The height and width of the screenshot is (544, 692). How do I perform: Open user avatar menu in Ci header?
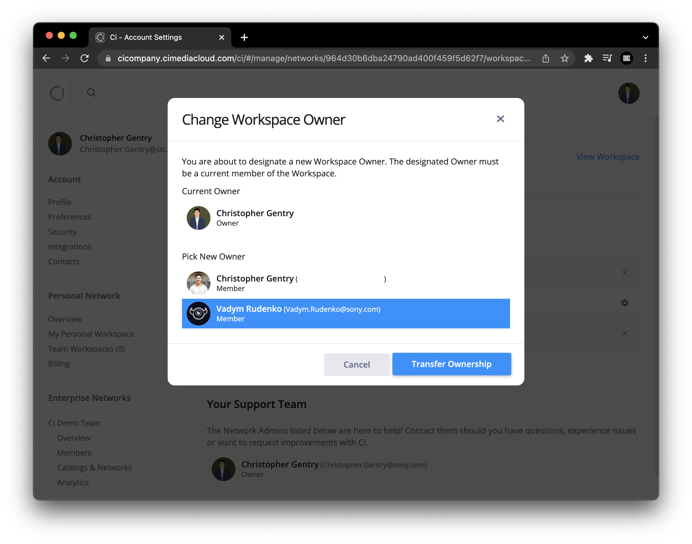629,93
